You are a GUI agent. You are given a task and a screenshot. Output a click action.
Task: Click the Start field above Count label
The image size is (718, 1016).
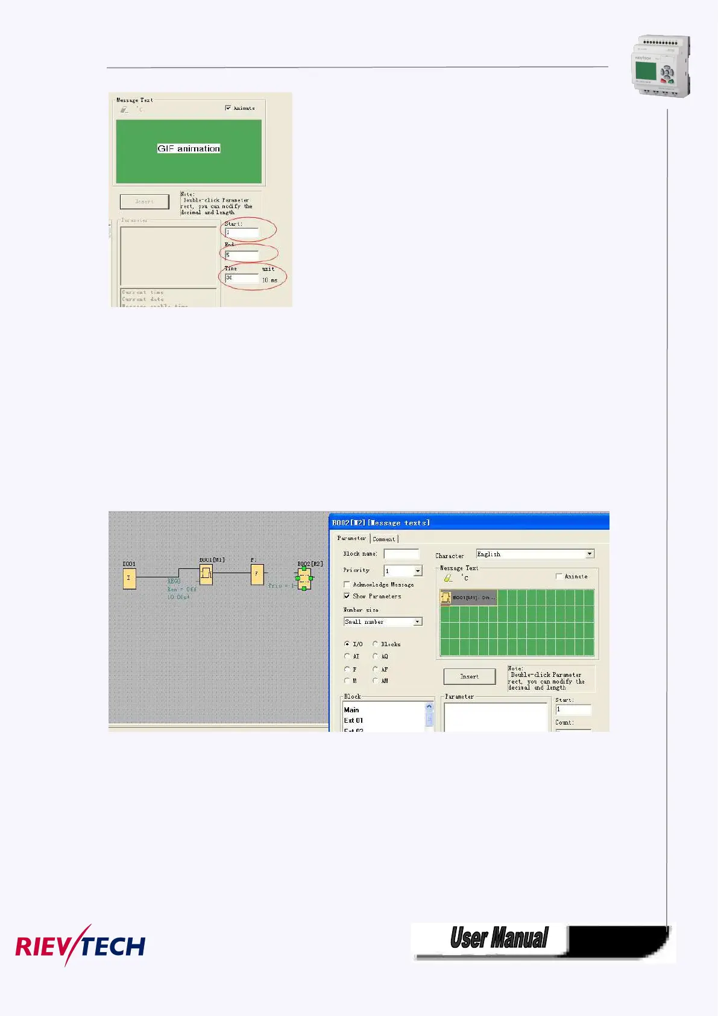[x=573, y=710]
